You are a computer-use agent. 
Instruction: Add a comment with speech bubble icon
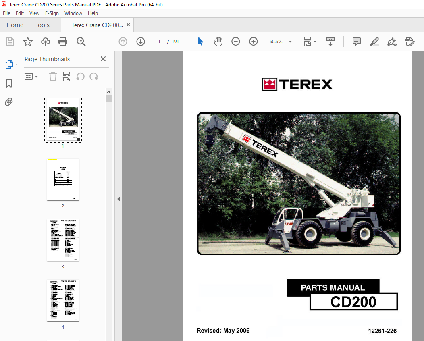click(357, 42)
